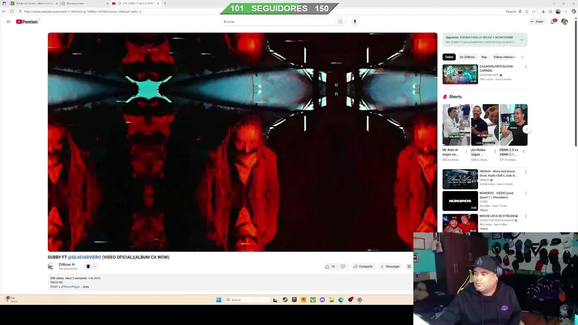Open options for ¡Un Rolex short
This screenshot has height=325, width=578.
495,151
